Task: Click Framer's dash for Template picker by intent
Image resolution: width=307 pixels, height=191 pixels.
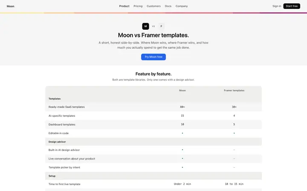Action: click(x=234, y=167)
